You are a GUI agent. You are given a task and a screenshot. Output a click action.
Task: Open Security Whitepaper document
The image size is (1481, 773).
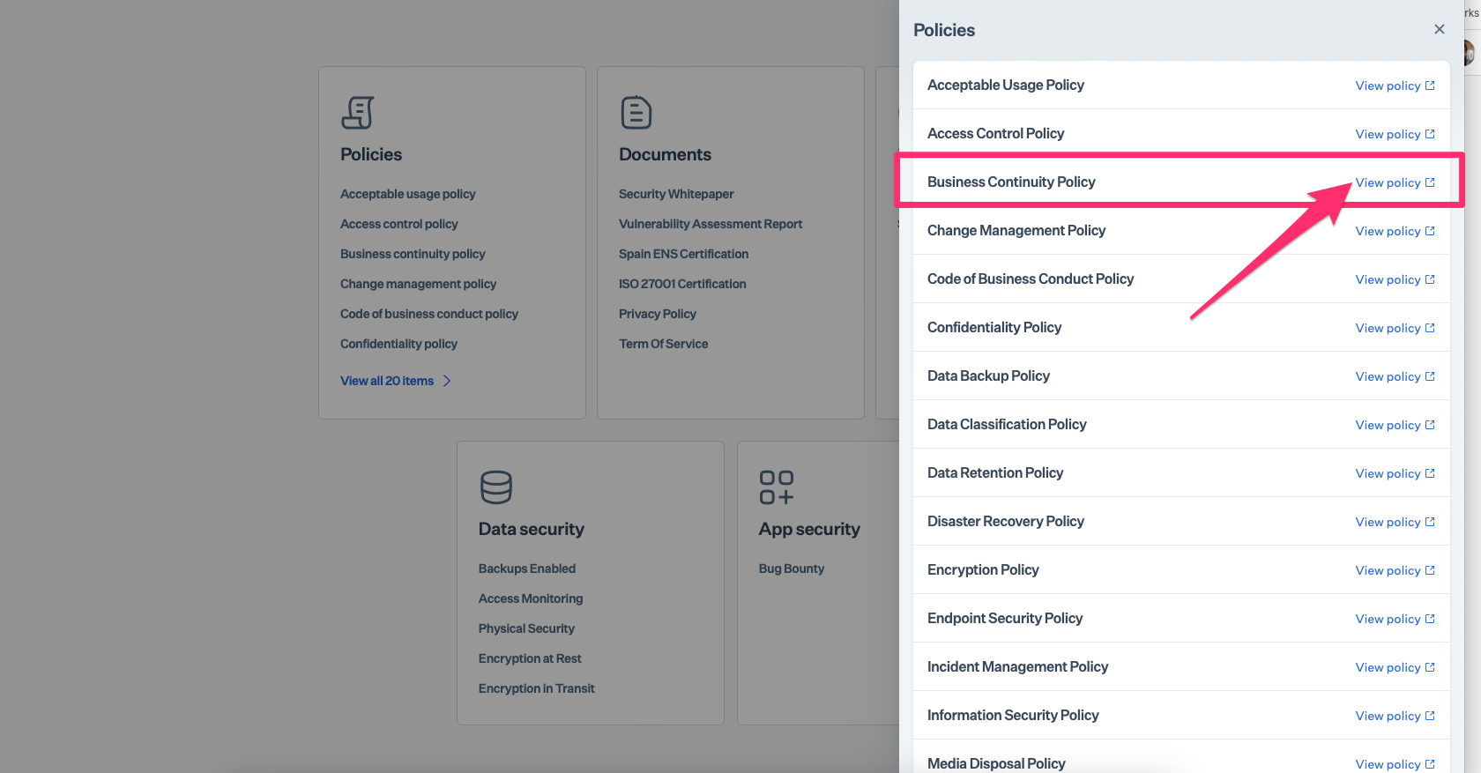(676, 194)
